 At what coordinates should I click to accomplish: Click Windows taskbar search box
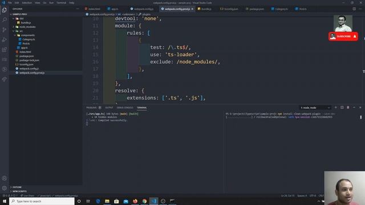42,201
